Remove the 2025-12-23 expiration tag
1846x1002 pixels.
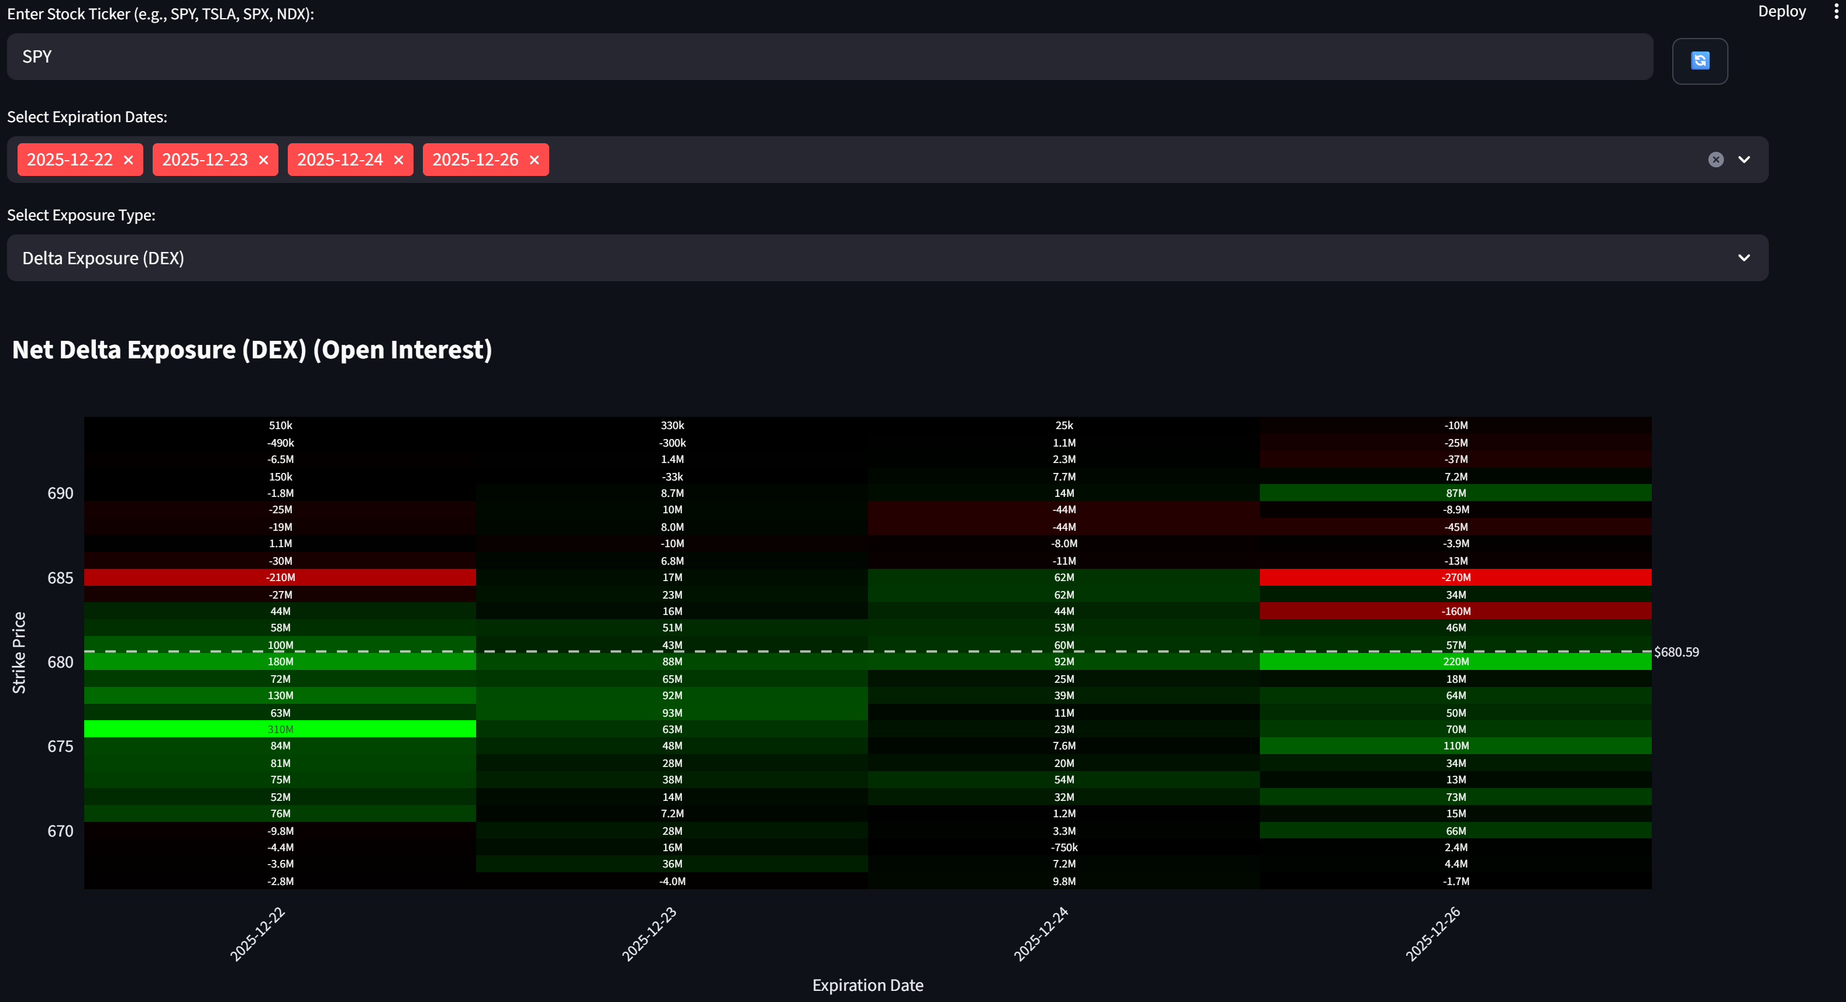[x=263, y=160]
